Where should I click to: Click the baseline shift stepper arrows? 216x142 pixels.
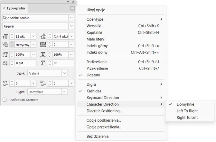click(12, 63)
